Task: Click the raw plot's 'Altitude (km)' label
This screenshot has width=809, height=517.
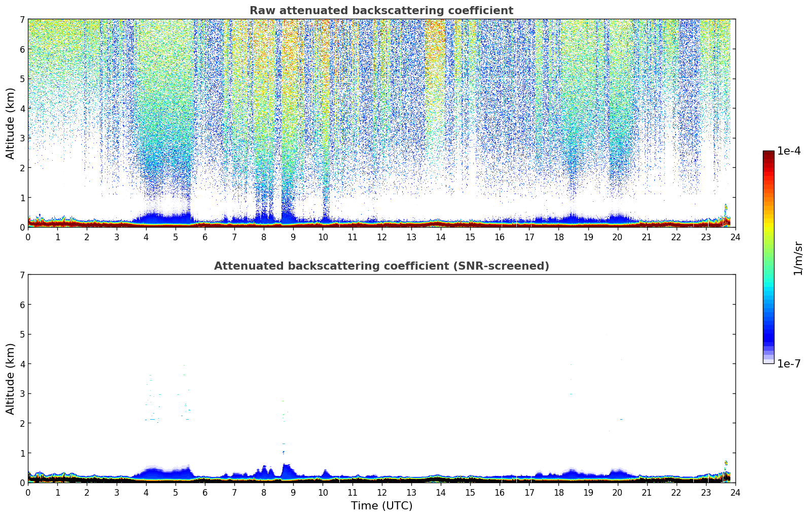Action: pyautogui.click(x=11, y=123)
